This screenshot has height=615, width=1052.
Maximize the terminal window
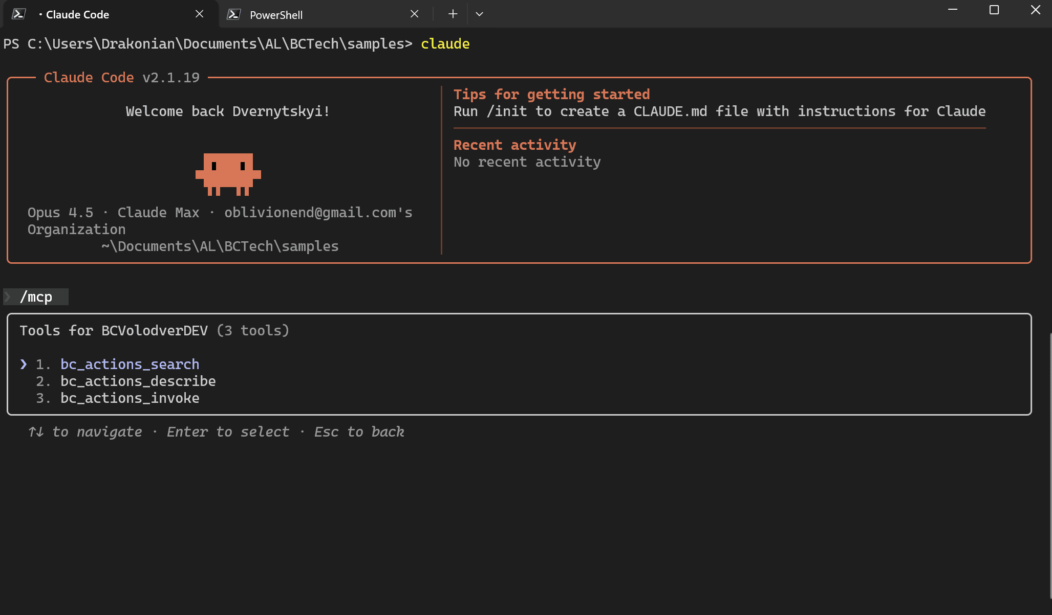994,10
